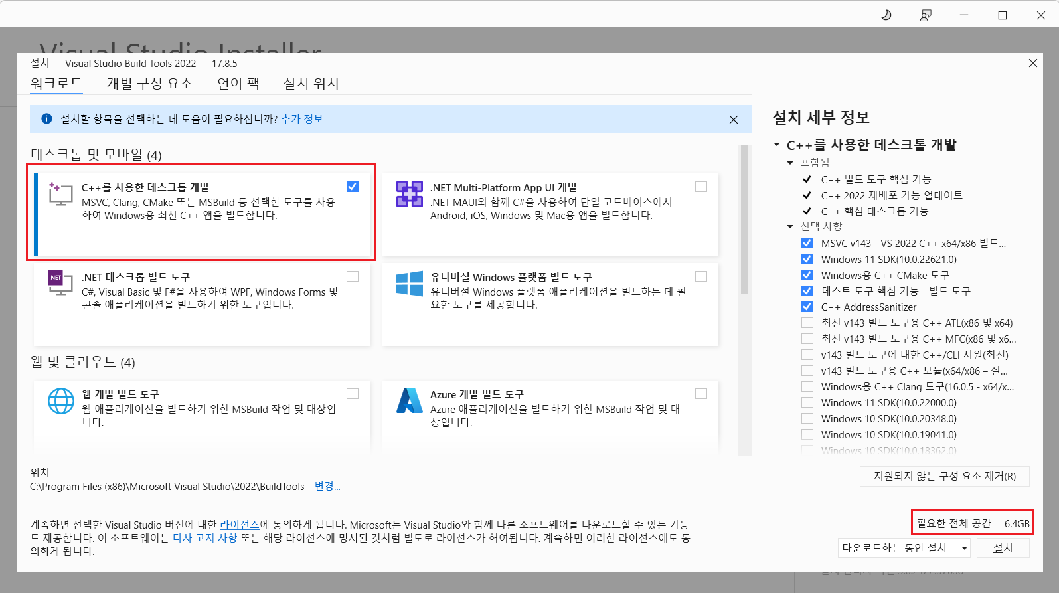Click the Universal Windows Platform build tools icon
The width and height of the screenshot is (1059, 593).
pos(410,283)
